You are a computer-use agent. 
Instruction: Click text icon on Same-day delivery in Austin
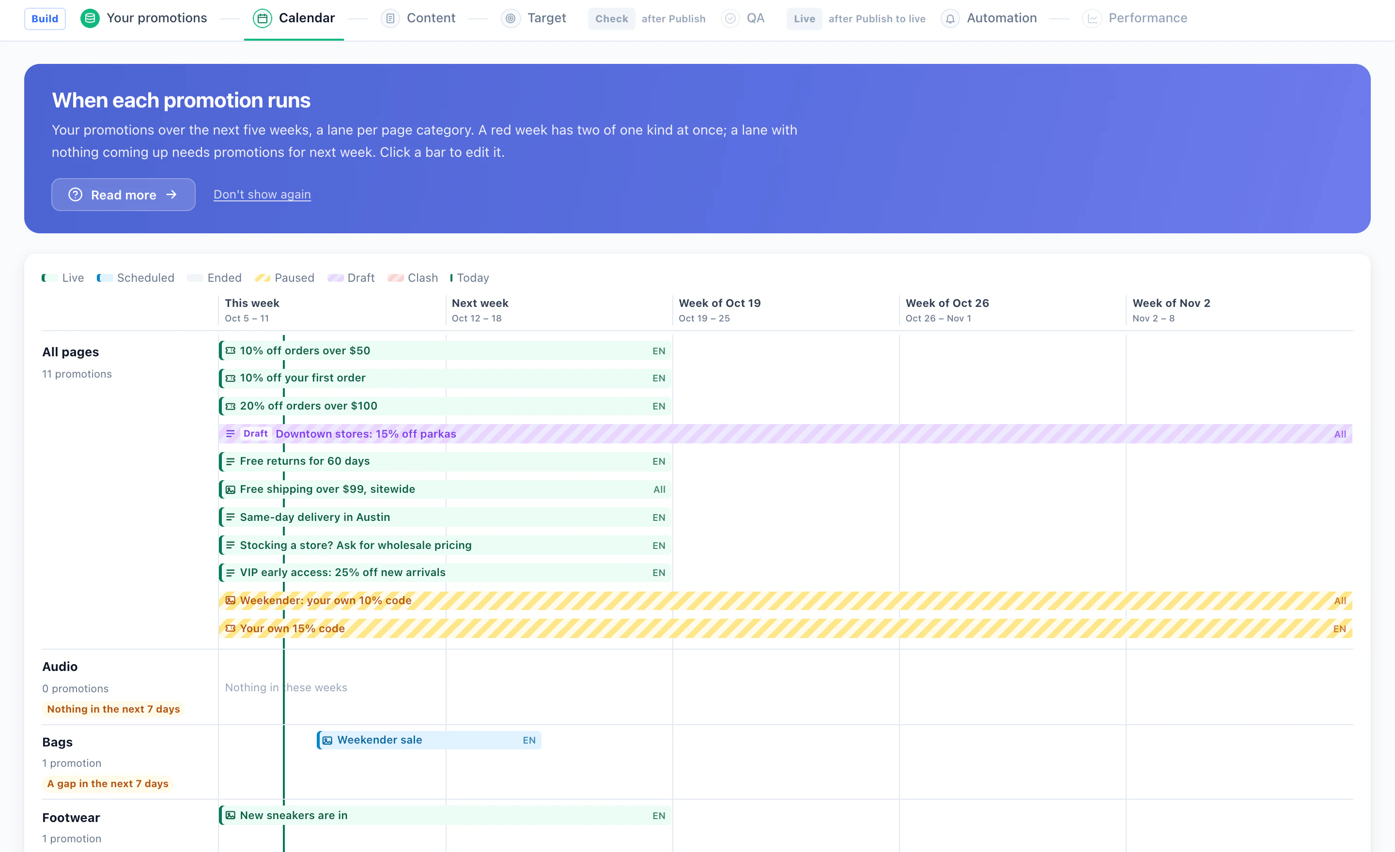231,517
